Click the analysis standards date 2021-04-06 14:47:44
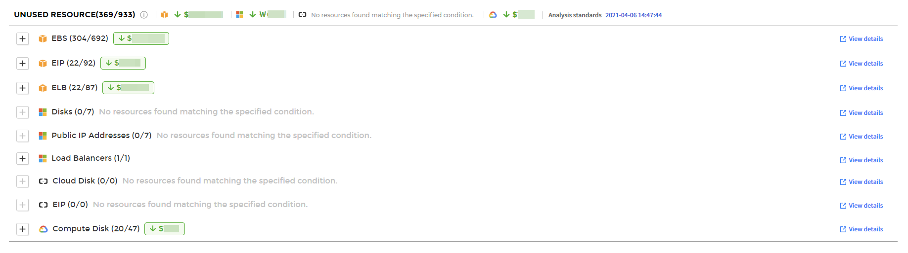 point(634,15)
